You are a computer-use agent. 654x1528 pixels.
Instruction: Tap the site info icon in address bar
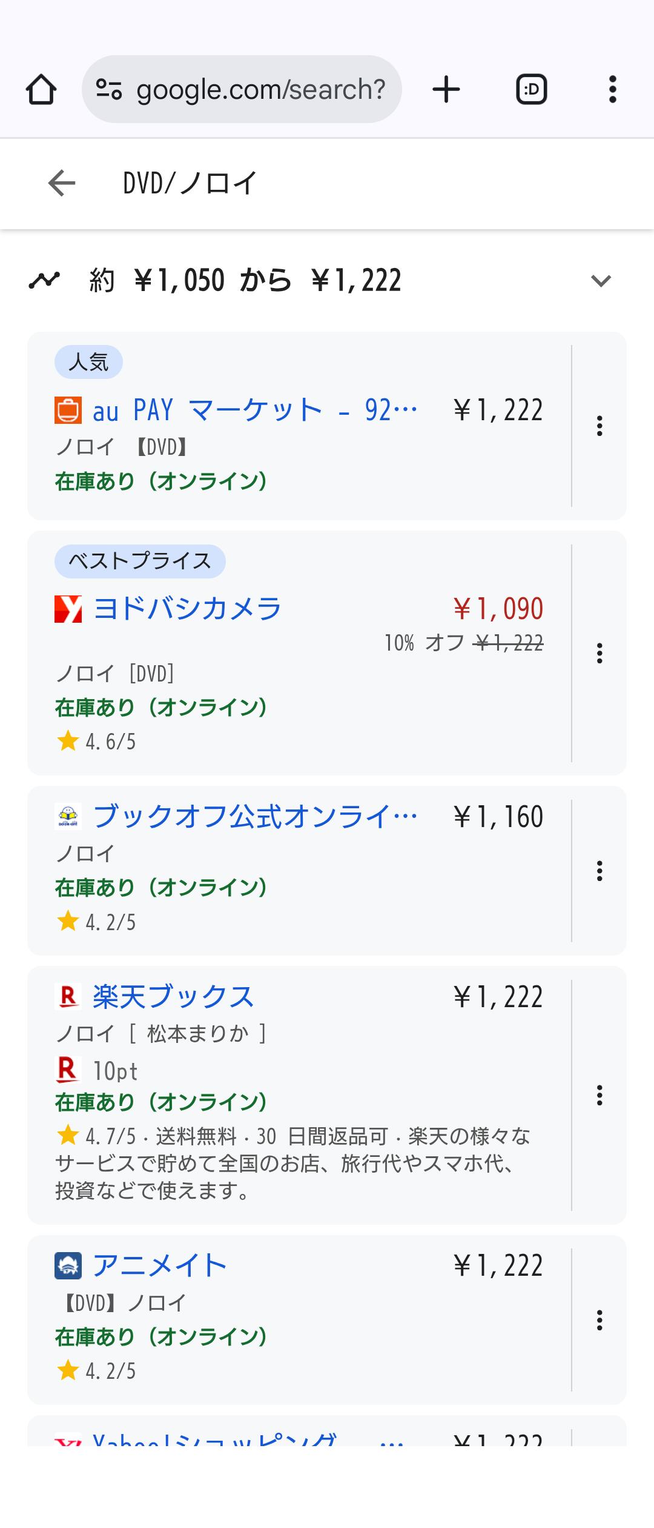tap(109, 90)
